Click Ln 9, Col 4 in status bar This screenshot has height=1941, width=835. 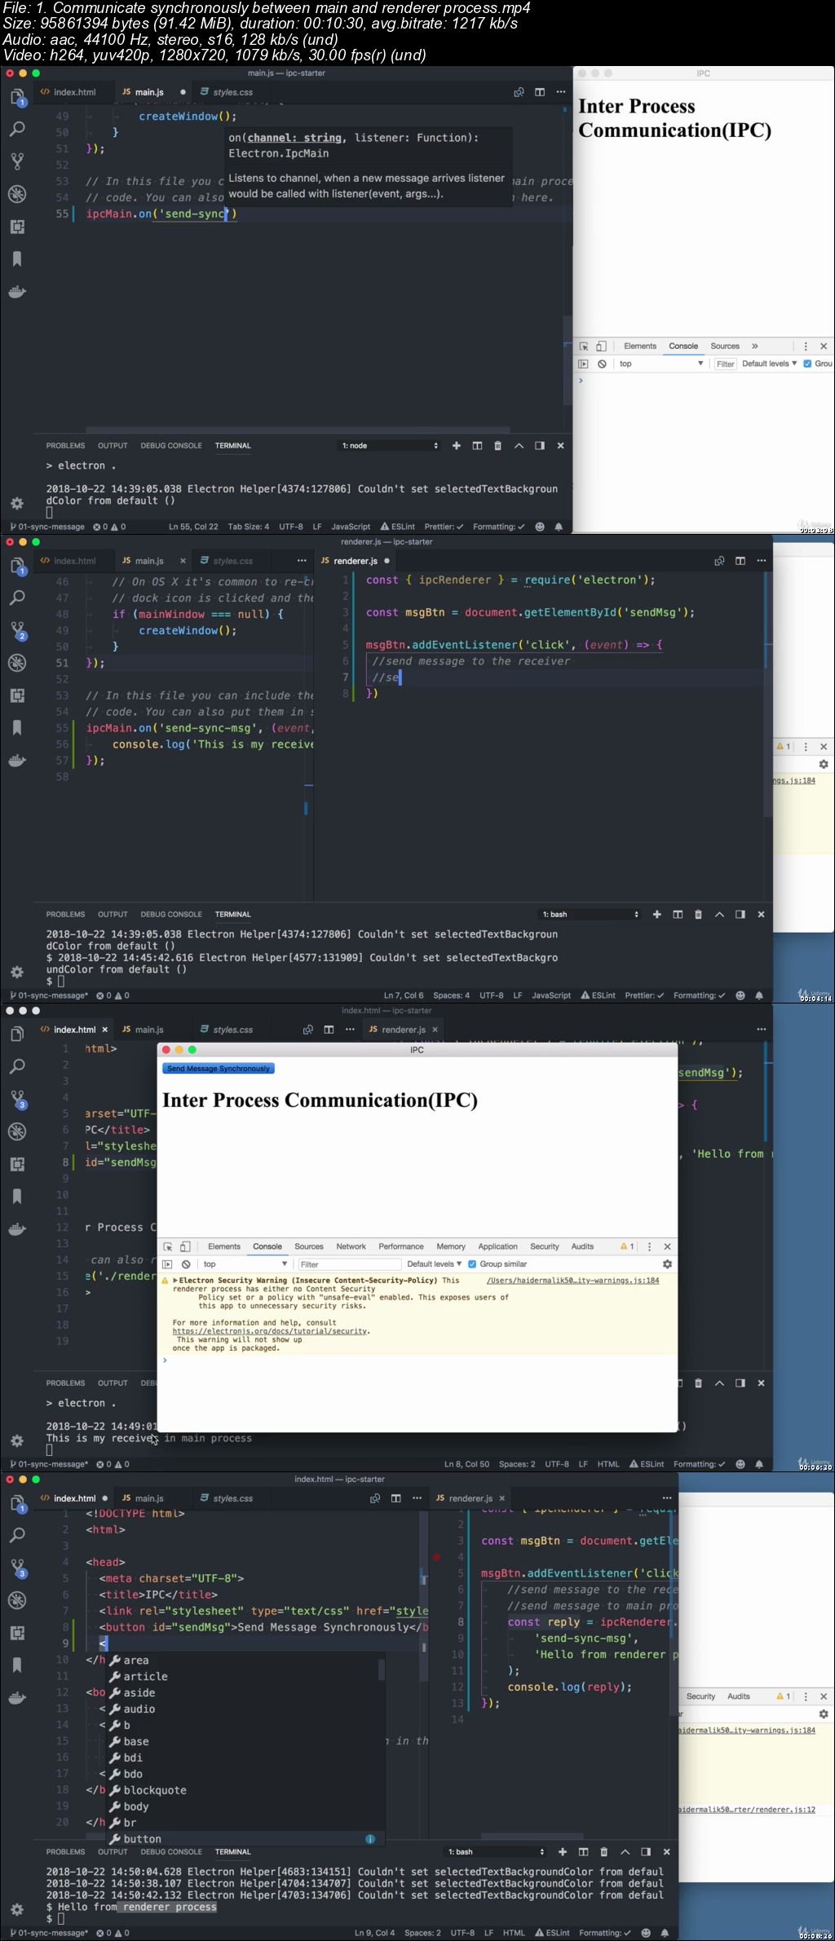click(x=374, y=1933)
